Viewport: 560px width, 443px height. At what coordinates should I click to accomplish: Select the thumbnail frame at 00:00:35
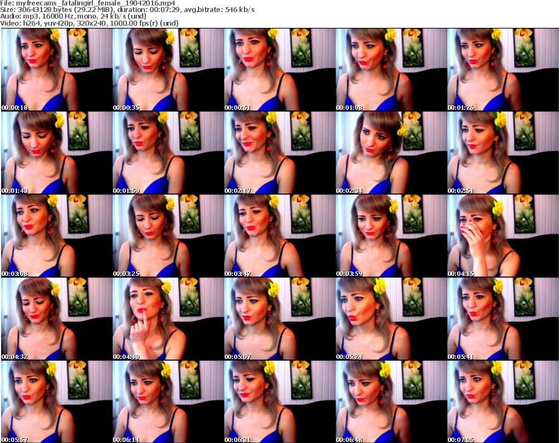coord(168,69)
